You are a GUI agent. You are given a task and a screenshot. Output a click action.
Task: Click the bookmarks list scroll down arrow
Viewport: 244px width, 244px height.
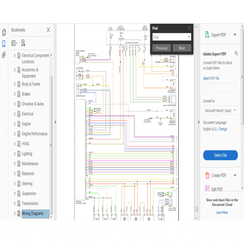click(x=51, y=217)
